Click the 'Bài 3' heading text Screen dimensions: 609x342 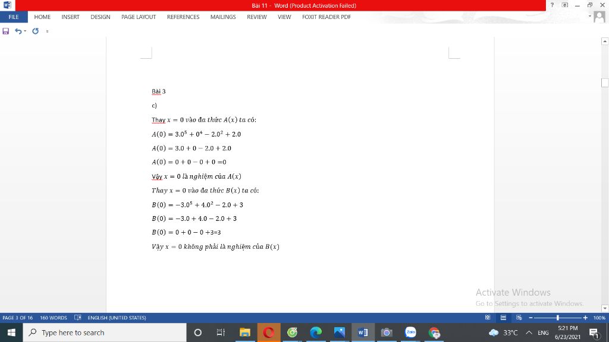pyautogui.click(x=158, y=91)
